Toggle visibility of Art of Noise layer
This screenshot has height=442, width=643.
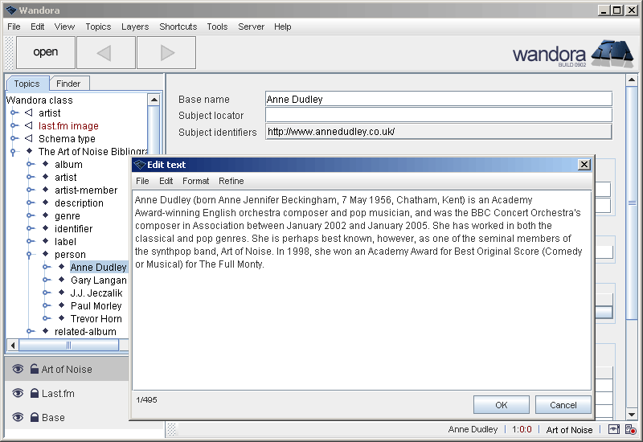(x=18, y=370)
